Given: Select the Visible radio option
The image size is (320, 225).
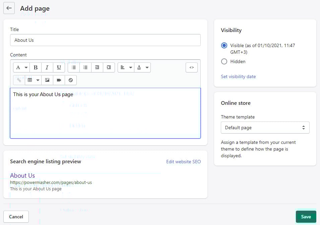Looking at the screenshot, I should click(x=224, y=45).
